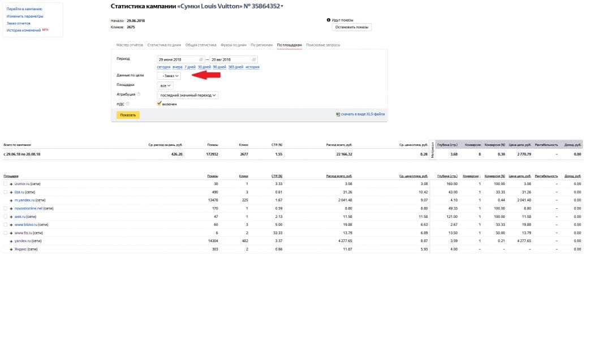This screenshot has width=611, height=344.
Task: Sort the site table by Показы header
Action: [x=212, y=176]
